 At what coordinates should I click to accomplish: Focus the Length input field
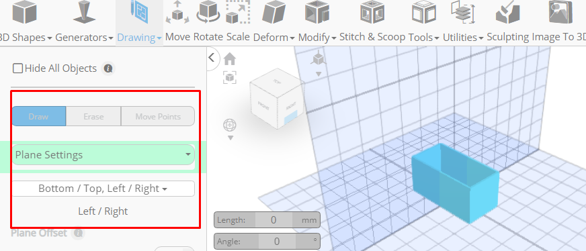click(274, 220)
